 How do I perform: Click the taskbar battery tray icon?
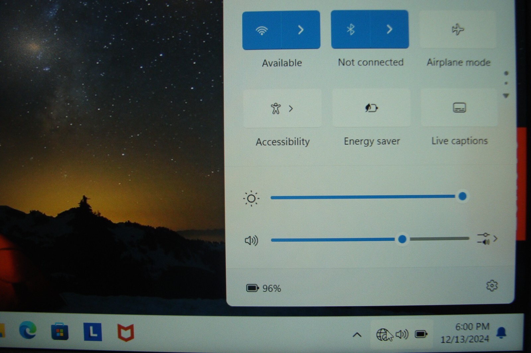click(421, 334)
